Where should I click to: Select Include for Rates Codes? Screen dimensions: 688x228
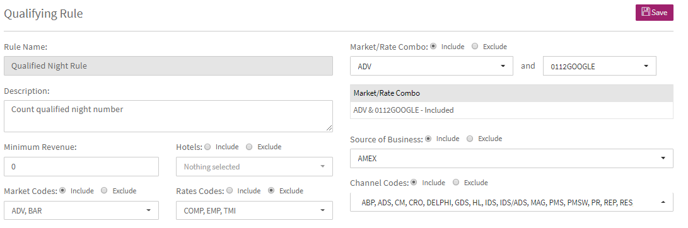[x=230, y=191]
